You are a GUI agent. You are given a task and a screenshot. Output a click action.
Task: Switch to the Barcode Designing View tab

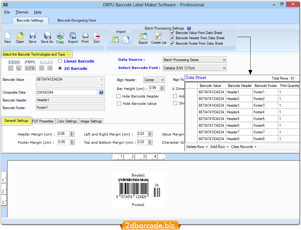(x=77, y=20)
